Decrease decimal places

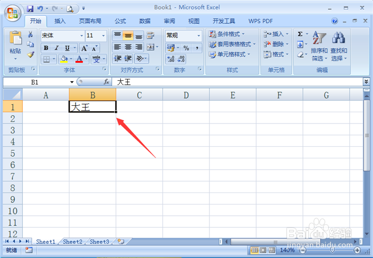181,59
